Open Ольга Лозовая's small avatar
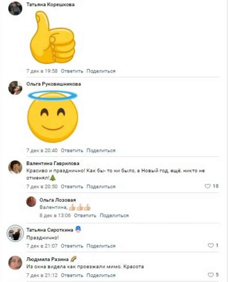This screenshot has height=282, width=228. pyautogui.click(x=31, y=201)
